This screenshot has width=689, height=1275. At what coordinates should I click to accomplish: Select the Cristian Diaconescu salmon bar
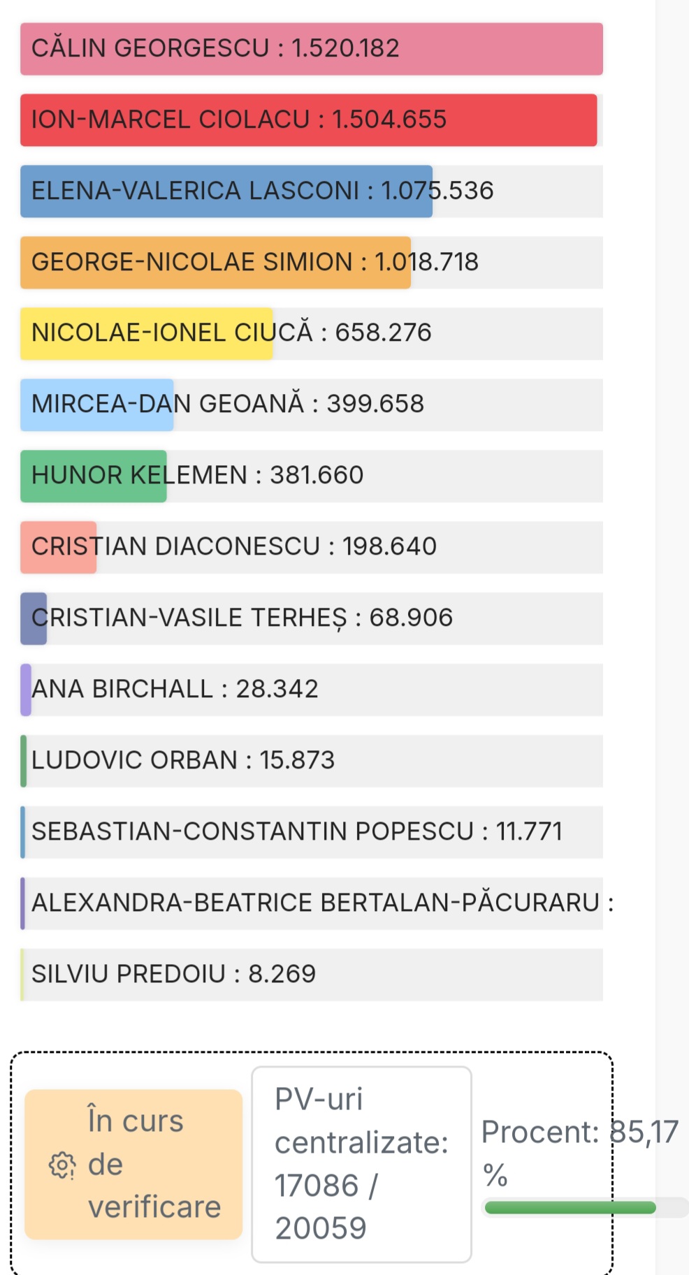pos(58,548)
